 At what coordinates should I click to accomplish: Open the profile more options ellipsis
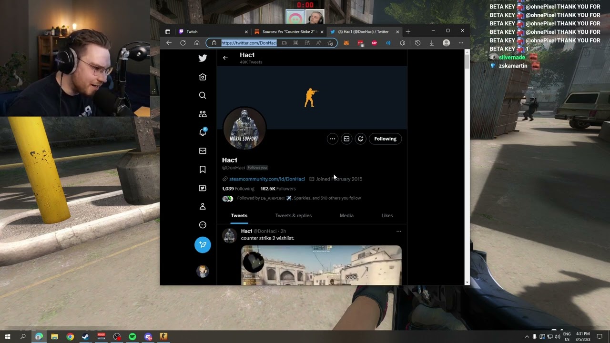(x=333, y=139)
